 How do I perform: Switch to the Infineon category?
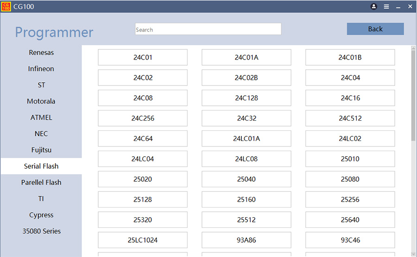pyautogui.click(x=41, y=69)
